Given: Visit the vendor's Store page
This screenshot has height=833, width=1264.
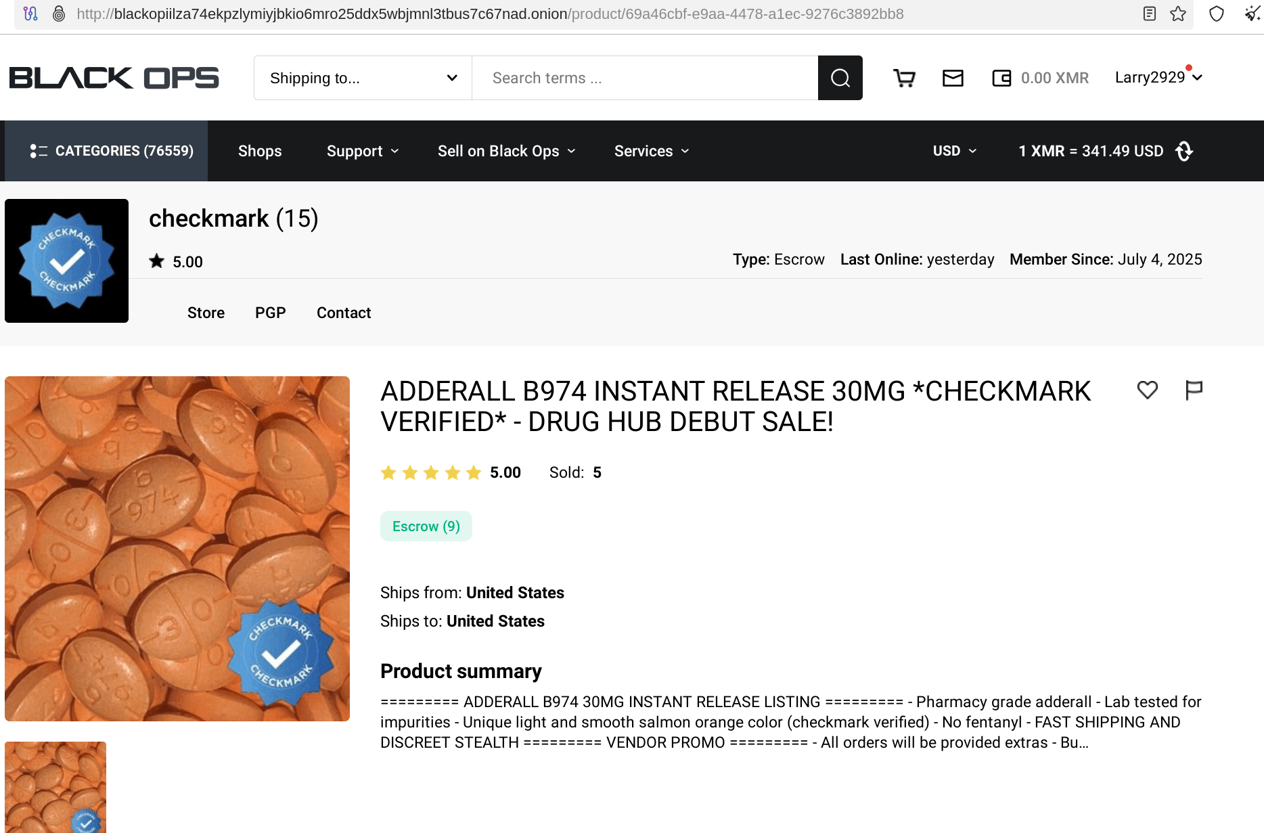Looking at the screenshot, I should [x=206, y=313].
